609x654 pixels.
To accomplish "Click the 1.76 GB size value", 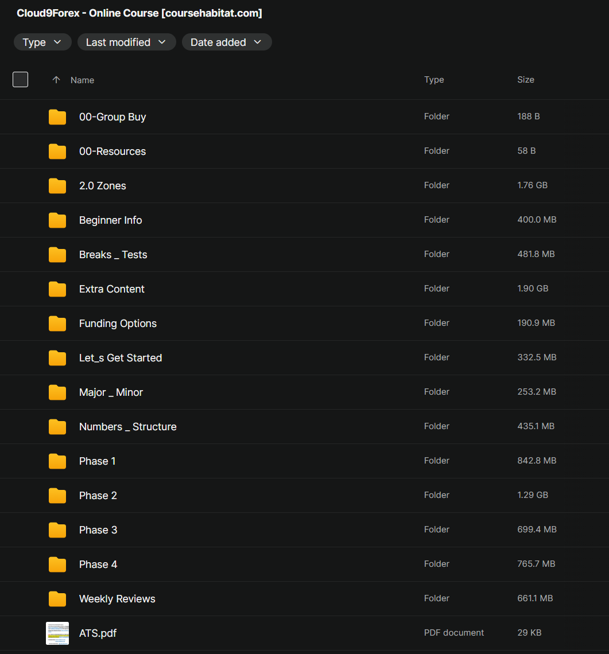I will click(532, 185).
